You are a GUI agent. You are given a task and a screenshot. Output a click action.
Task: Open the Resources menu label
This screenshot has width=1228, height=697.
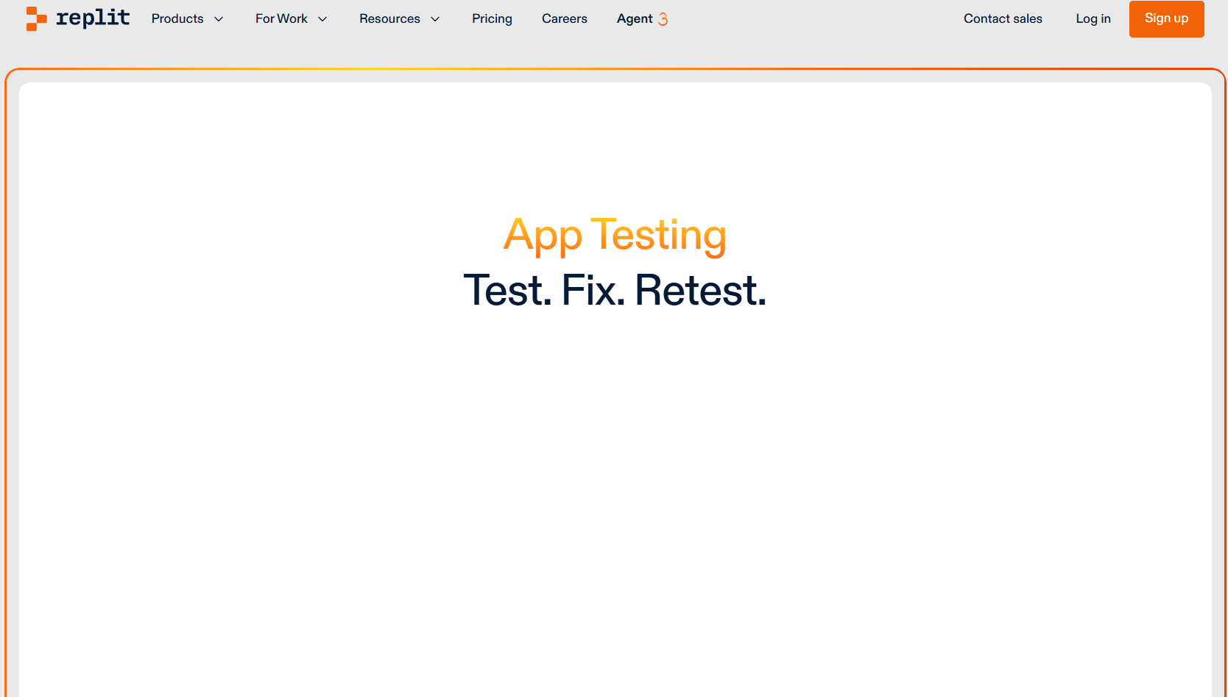[x=389, y=19]
